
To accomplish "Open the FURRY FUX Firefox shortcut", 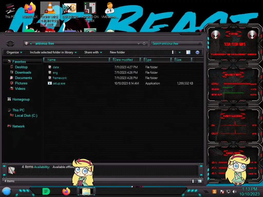I will [x=30, y=10].
